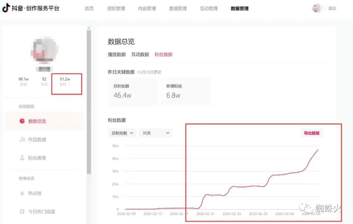The height and width of the screenshot is (224, 353).
Task: Switch to the 播放数据 tab
Action: (117, 55)
